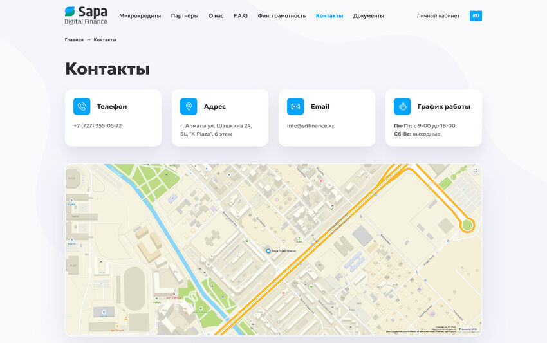Open the О нас section
This screenshot has width=547, height=343.
216,15
